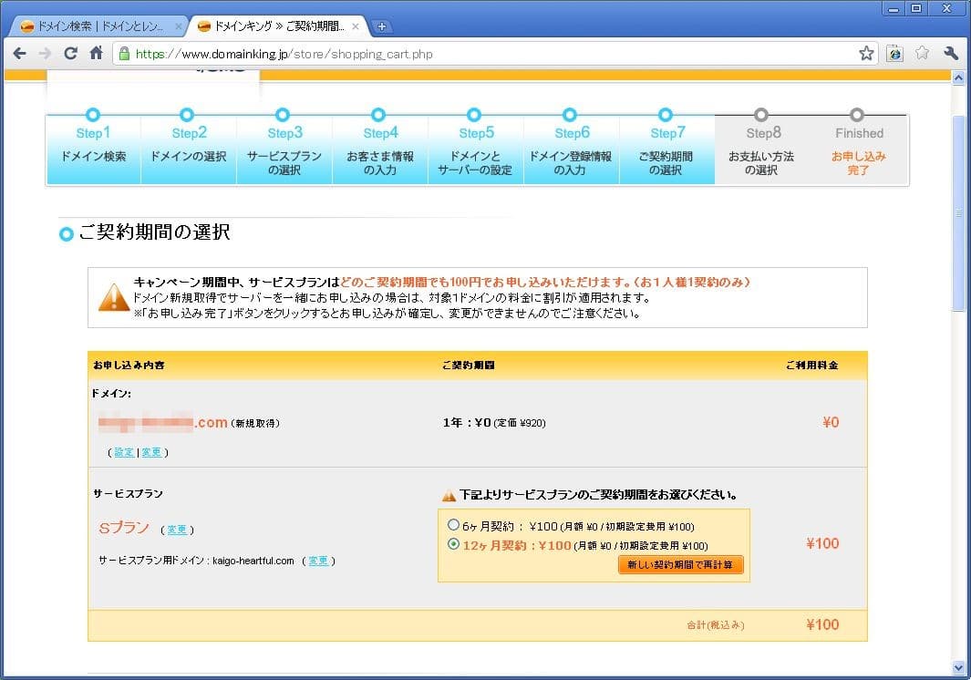Viewport: 971px width, 680px height.
Task: Bookmark this page with the star icon
Action: [865, 54]
